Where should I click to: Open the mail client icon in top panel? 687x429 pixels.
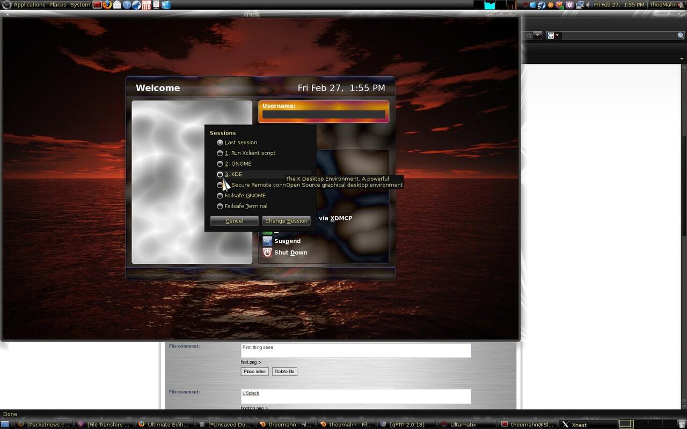[116, 5]
